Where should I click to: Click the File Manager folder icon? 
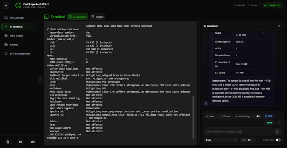(x=6, y=18)
